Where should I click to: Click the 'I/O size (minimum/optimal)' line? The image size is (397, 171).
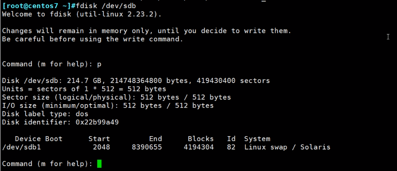pyautogui.click(x=107, y=106)
